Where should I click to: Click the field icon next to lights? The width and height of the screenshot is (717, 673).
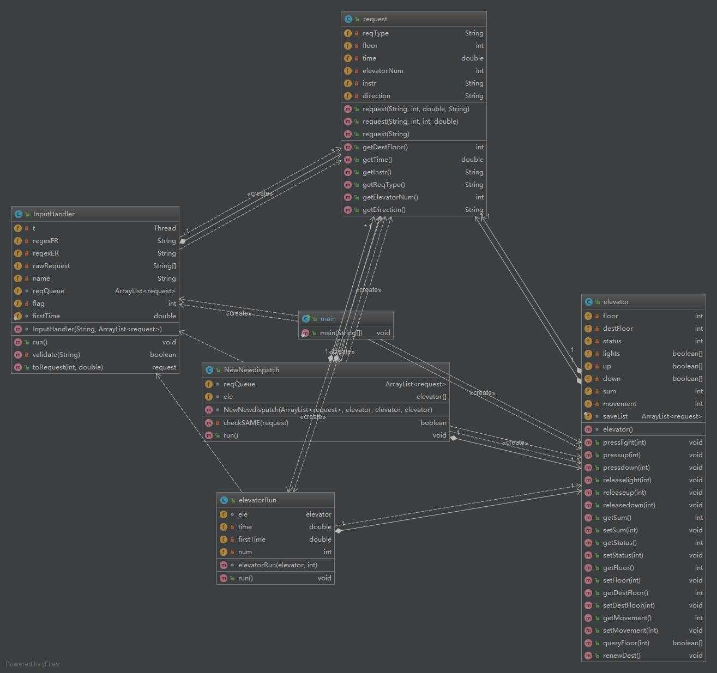click(588, 354)
